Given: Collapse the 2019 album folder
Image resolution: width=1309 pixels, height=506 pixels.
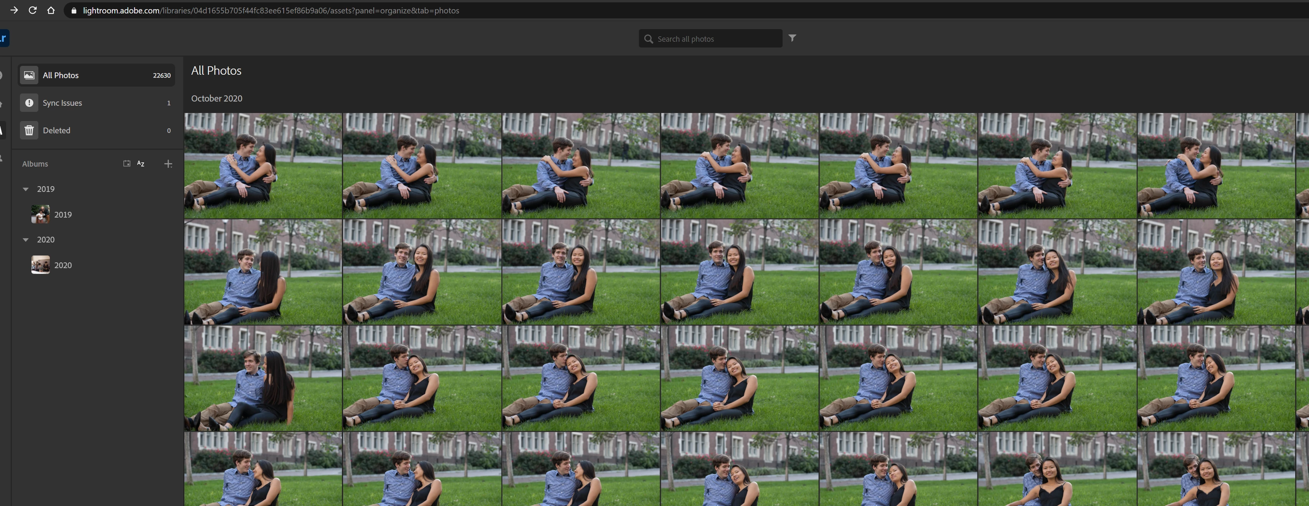Looking at the screenshot, I should 26,189.
